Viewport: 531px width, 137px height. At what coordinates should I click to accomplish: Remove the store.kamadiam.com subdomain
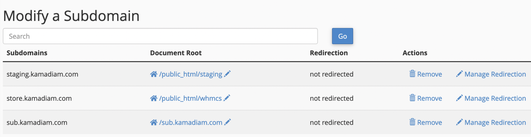pyautogui.click(x=429, y=98)
